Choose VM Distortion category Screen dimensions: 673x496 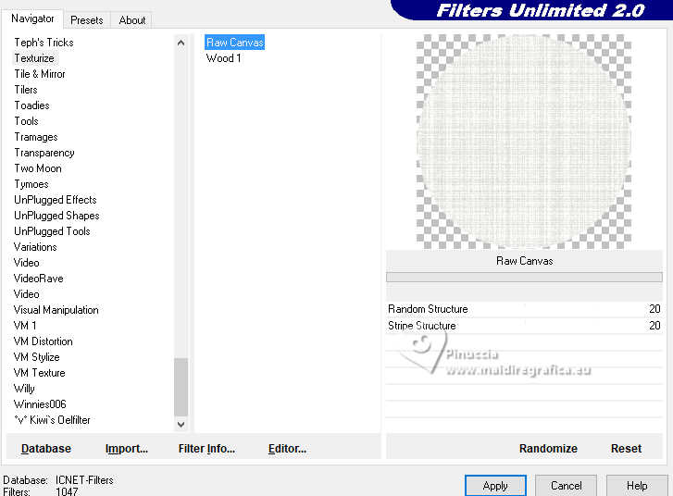click(43, 341)
